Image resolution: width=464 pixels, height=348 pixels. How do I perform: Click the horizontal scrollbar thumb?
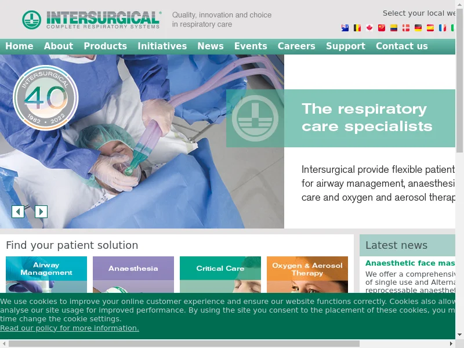[x=184, y=343]
